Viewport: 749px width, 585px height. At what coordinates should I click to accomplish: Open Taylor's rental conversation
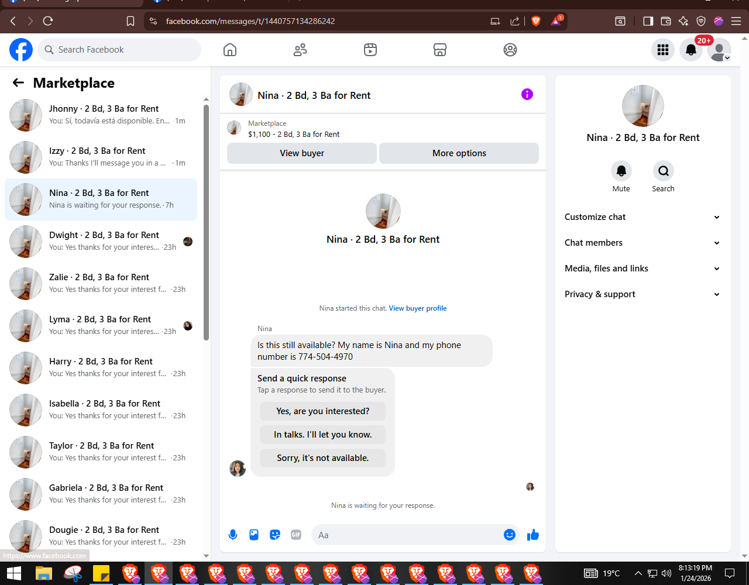pos(101,452)
